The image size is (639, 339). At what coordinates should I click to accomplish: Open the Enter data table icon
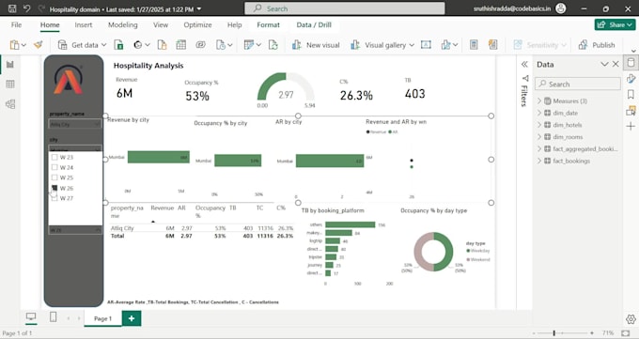[181, 45]
